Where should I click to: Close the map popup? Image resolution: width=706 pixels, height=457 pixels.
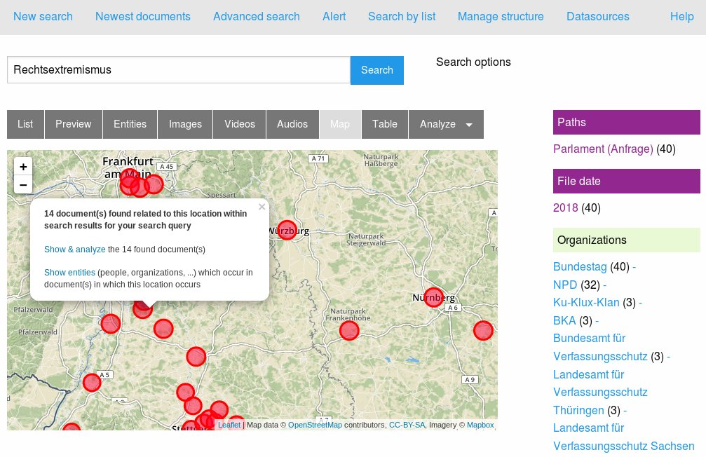pos(262,207)
